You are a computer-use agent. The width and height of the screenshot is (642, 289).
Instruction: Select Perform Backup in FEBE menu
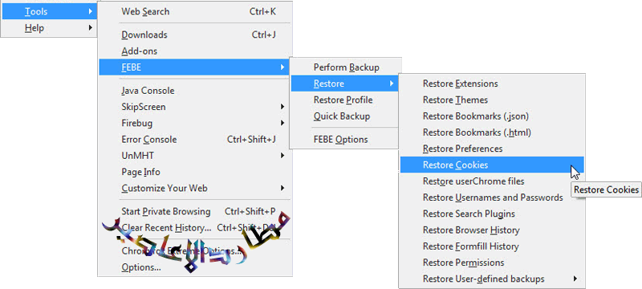[345, 67]
